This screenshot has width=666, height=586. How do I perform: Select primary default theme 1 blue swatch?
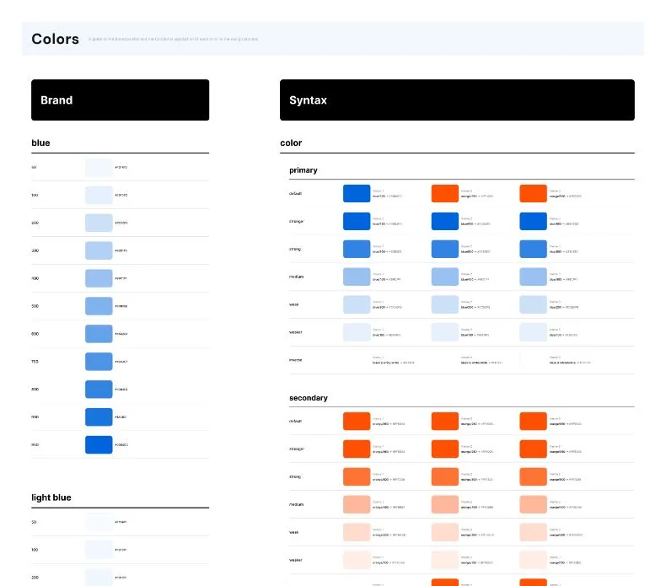[357, 193]
